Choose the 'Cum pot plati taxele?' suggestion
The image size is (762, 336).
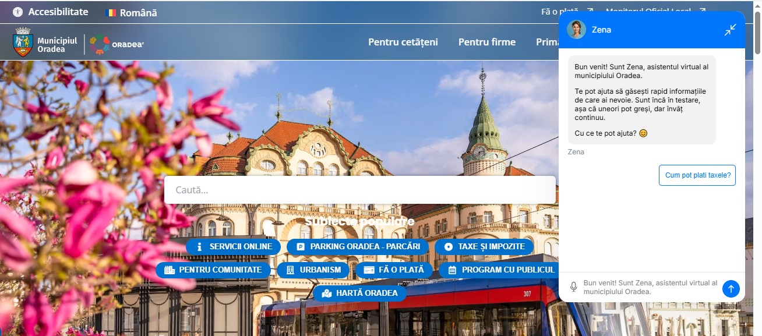tap(697, 175)
